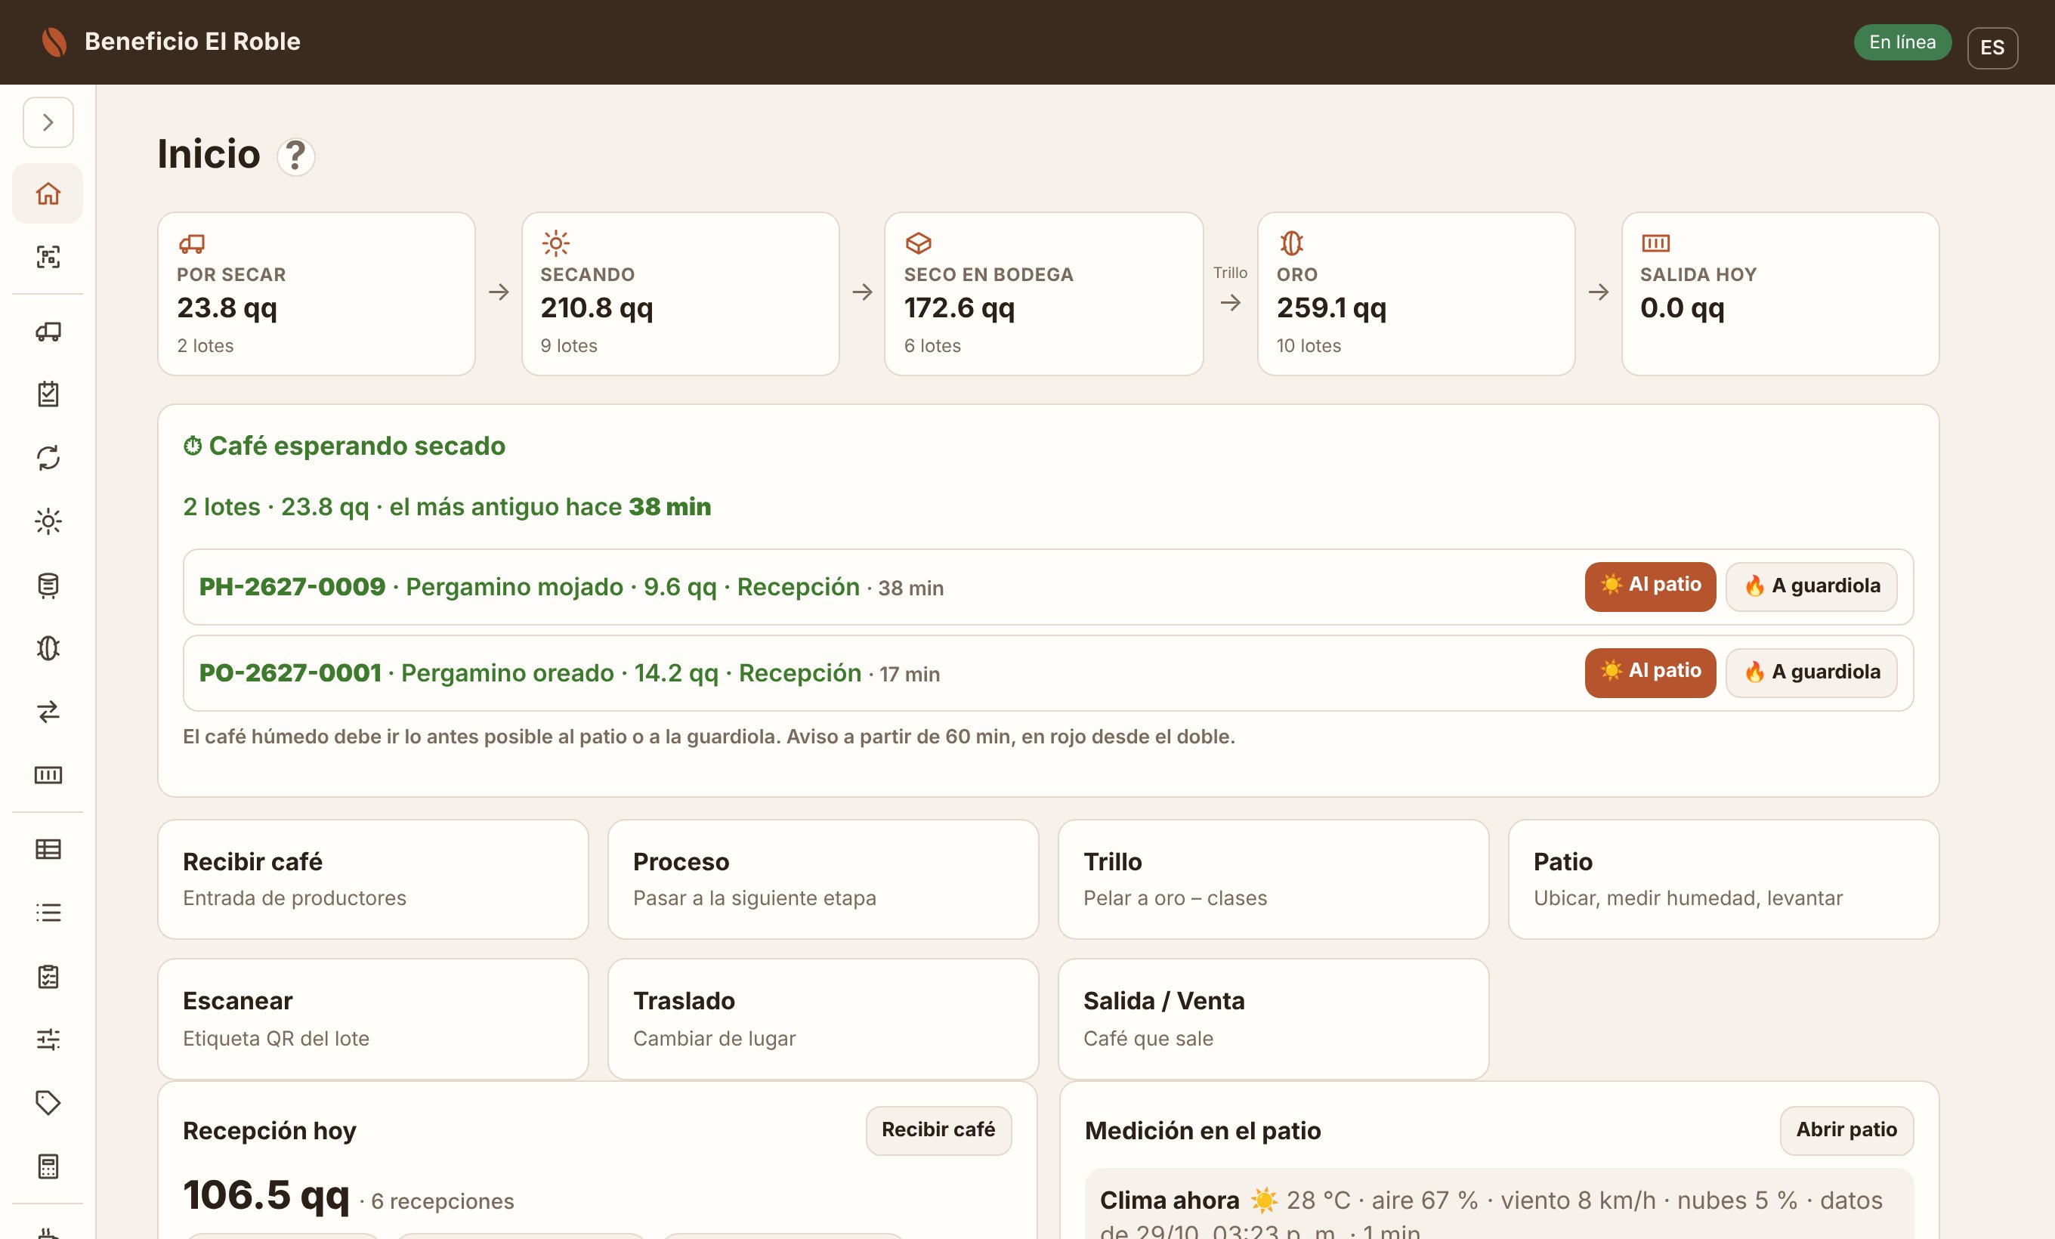Open the calculator icon in sidebar
The height and width of the screenshot is (1239, 2055).
[48, 1166]
